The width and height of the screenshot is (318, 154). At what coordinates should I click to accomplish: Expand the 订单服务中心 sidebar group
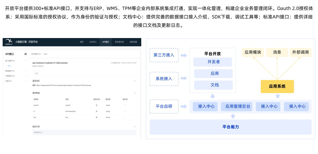[x=26, y=76]
